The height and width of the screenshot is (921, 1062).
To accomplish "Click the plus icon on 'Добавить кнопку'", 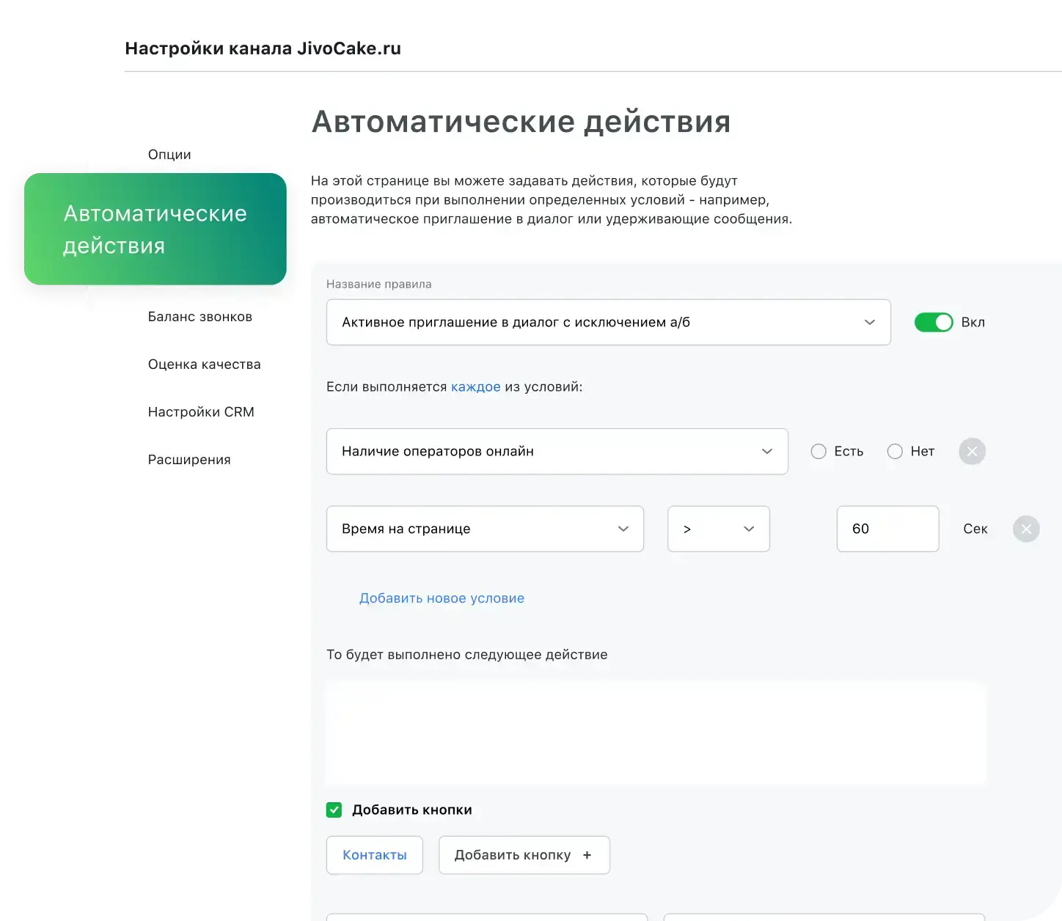I will point(587,854).
